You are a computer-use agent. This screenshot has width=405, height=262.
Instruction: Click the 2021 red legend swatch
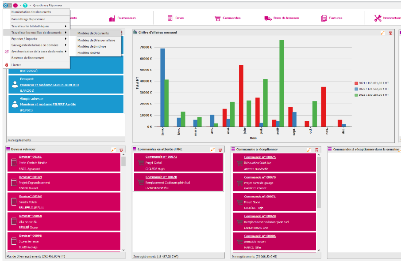[x=356, y=83]
